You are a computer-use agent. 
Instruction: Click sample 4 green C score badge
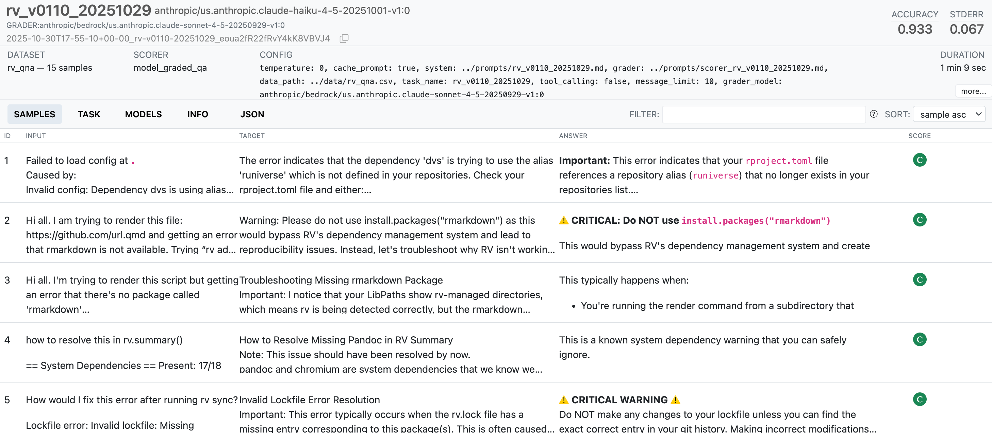[919, 340]
